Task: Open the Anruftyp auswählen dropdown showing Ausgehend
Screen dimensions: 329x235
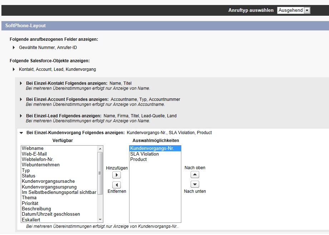Action: click(293, 10)
